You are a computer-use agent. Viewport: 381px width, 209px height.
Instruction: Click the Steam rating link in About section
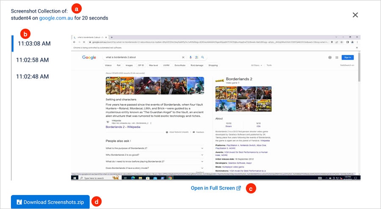(x=229, y=126)
